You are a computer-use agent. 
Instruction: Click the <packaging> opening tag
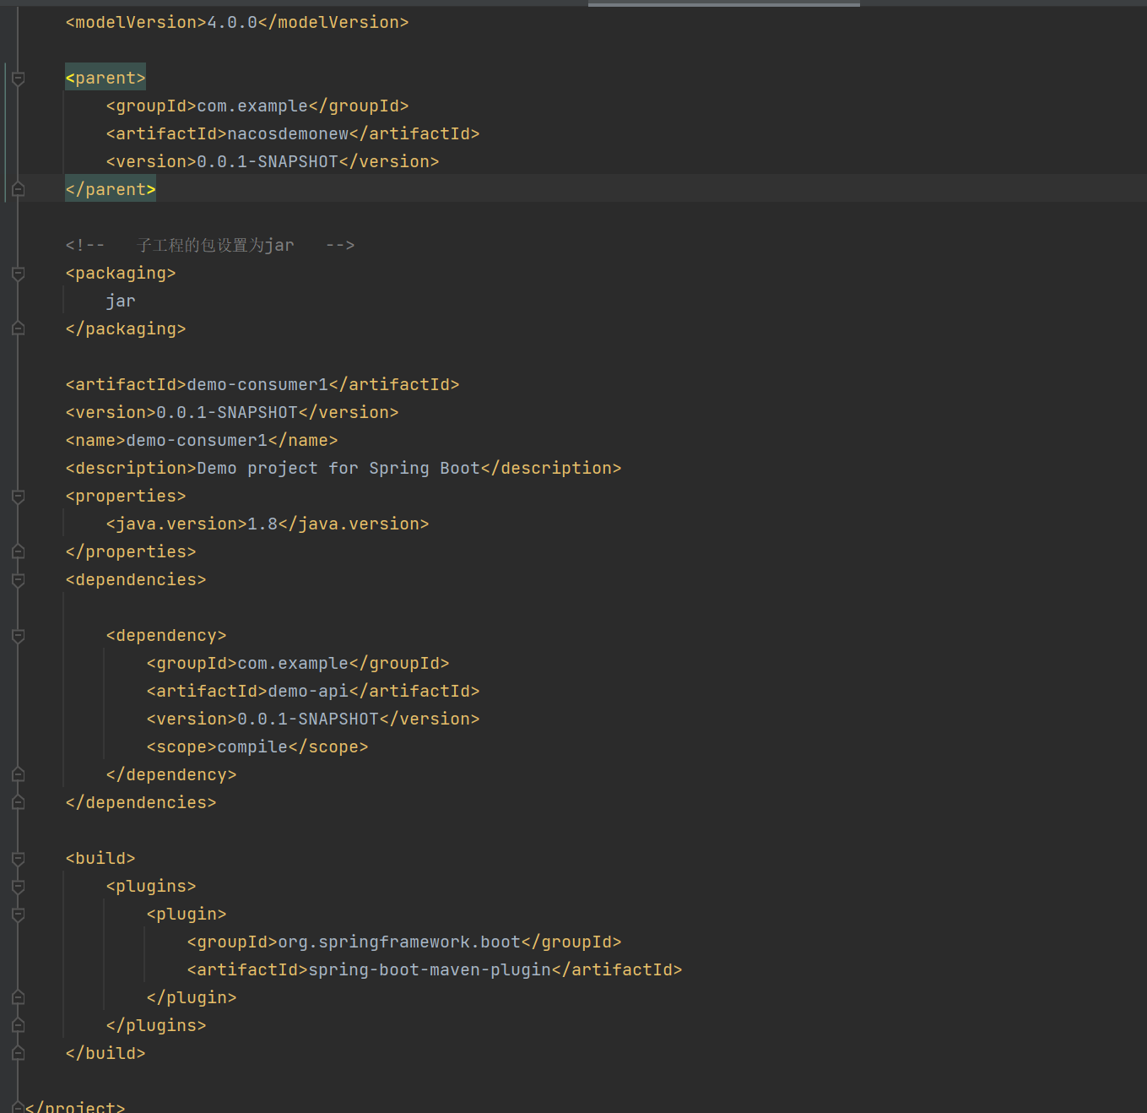121,274
